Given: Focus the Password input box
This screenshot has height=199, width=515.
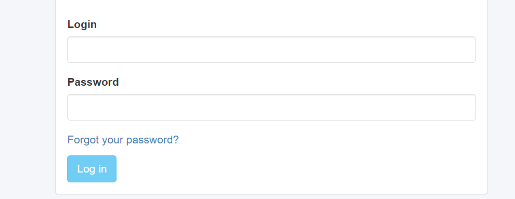Looking at the screenshot, I should [x=272, y=107].
